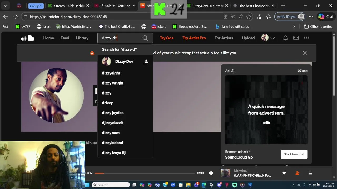
Task: Click Start free trial button
Action: (x=294, y=154)
